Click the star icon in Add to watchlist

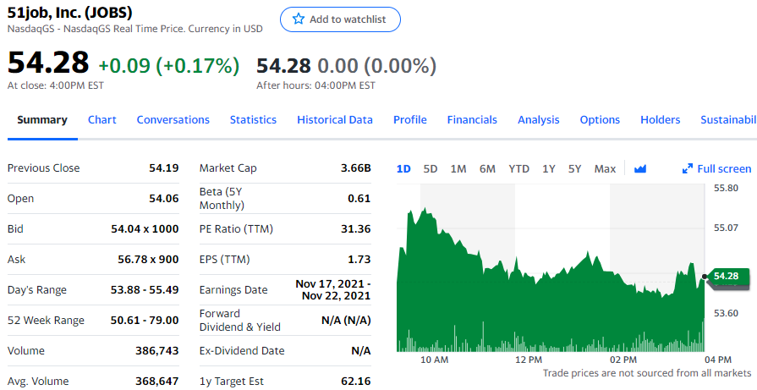tap(299, 19)
